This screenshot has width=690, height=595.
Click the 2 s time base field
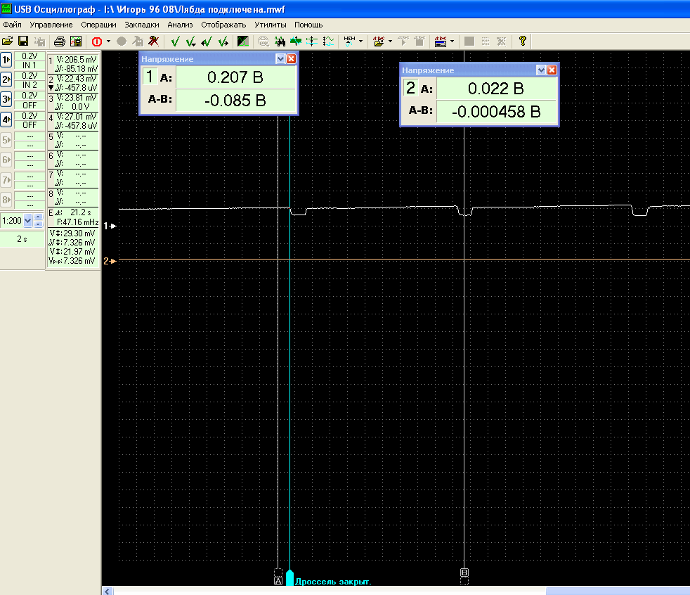(22, 239)
